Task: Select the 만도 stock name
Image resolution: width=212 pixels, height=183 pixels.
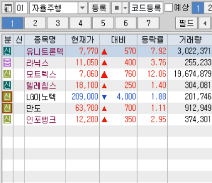Action: tap(34, 108)
